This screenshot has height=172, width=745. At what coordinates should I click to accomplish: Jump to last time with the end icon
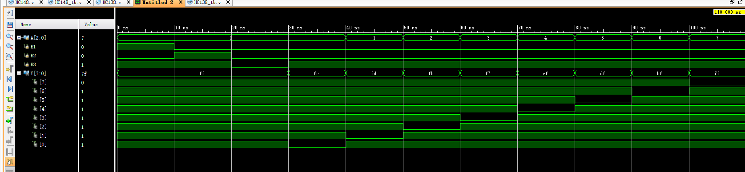(x=10, y=89)
